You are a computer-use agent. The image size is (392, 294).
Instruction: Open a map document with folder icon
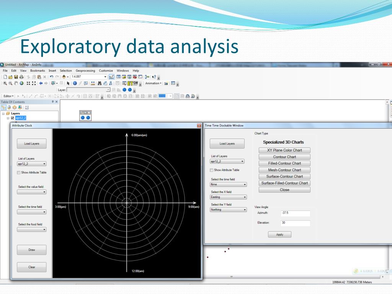tap(10, 77)
